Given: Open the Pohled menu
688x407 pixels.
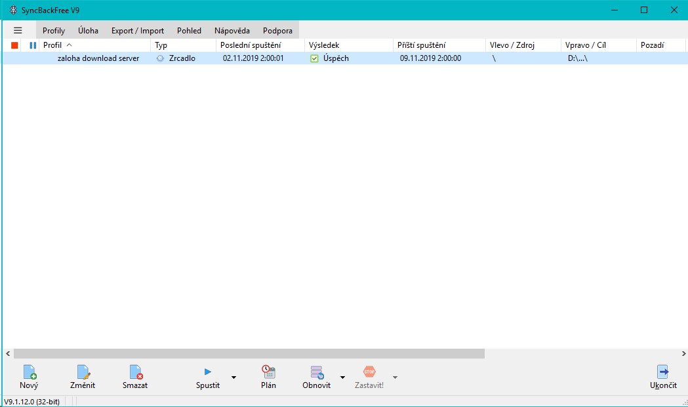Looking at the screenshot, I should tap(189, 30).
